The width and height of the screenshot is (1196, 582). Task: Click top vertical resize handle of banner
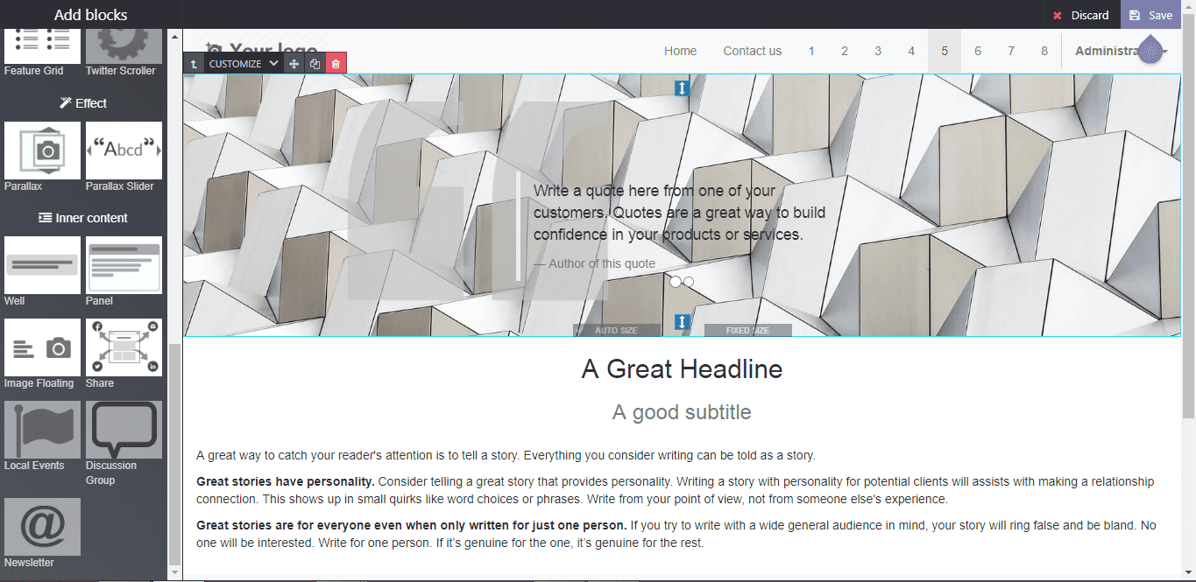pyautogui.click(x=683, y=88)
